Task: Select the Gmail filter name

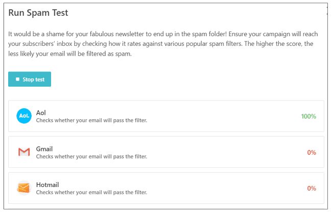Action: [44, 149]
